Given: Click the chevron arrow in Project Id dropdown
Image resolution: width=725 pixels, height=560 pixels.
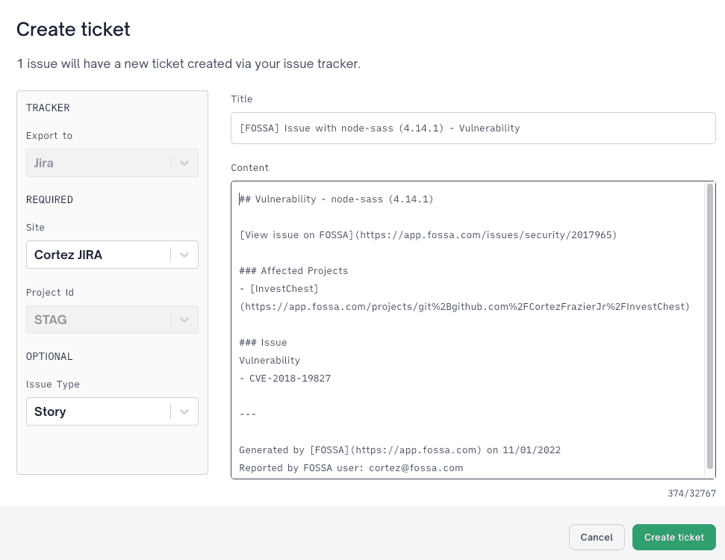Looking at the screenshot, I should 184,320.
